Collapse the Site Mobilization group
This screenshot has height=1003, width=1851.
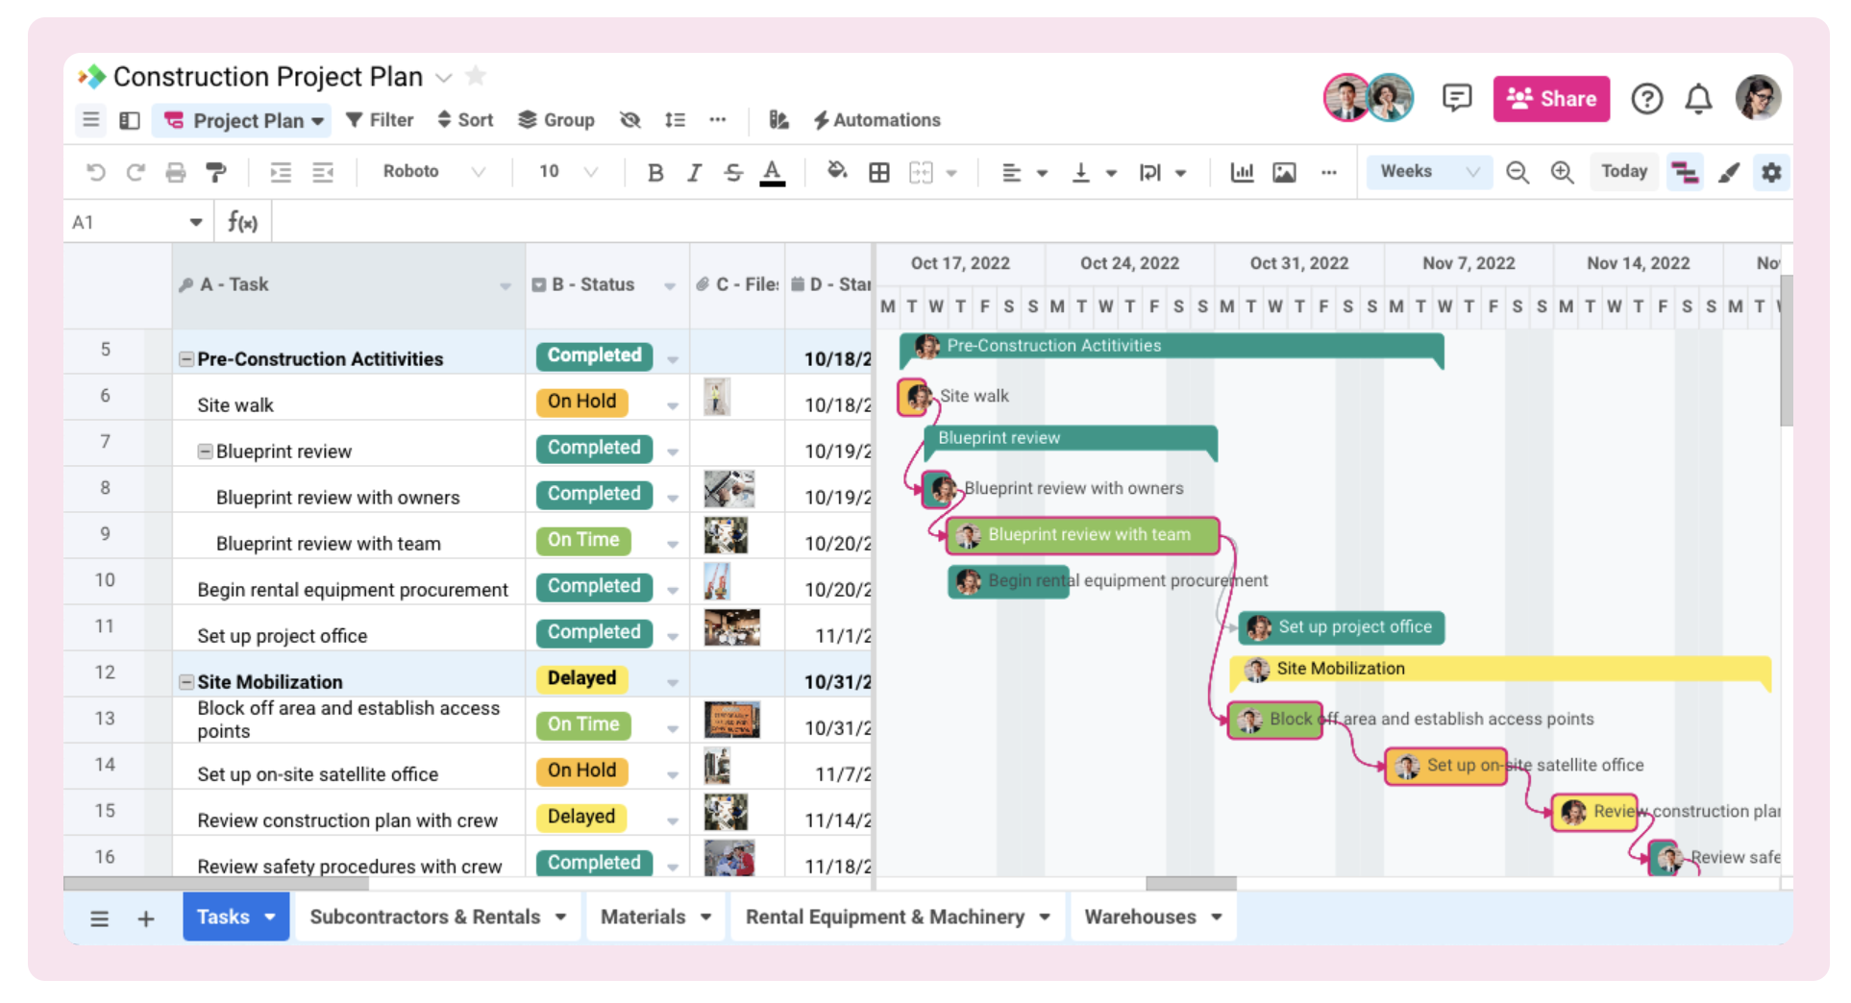coord(185,682)
